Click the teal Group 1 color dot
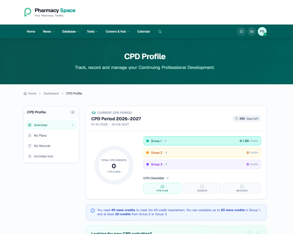The height and width of the screenshot is (234, 293). coord(148,141)
